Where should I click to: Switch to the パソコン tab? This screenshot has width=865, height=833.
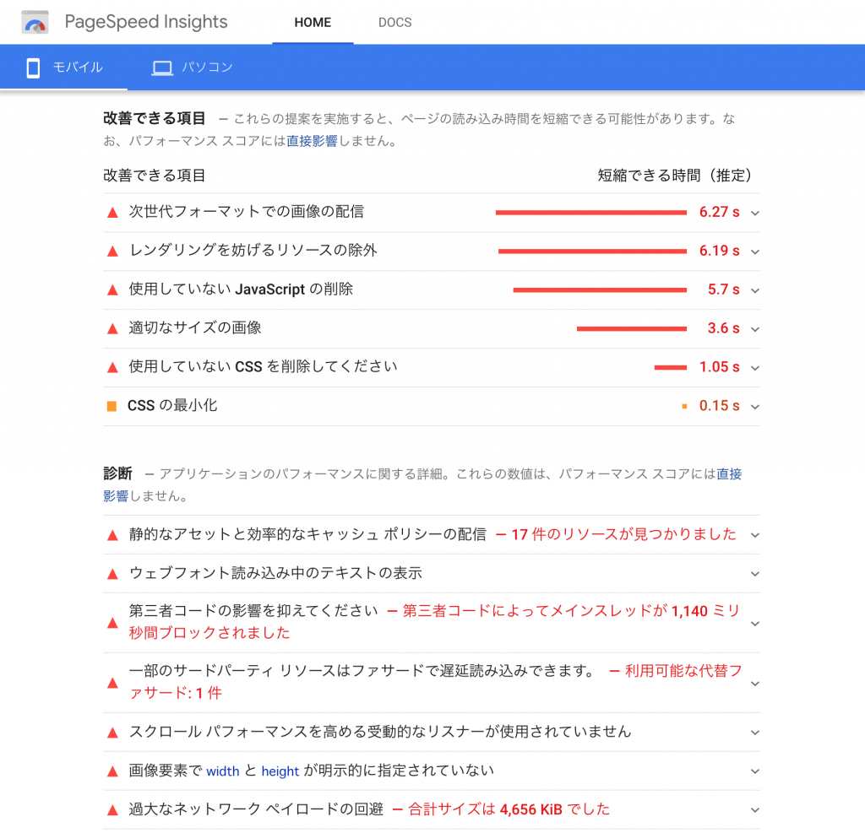pos(193,68)
